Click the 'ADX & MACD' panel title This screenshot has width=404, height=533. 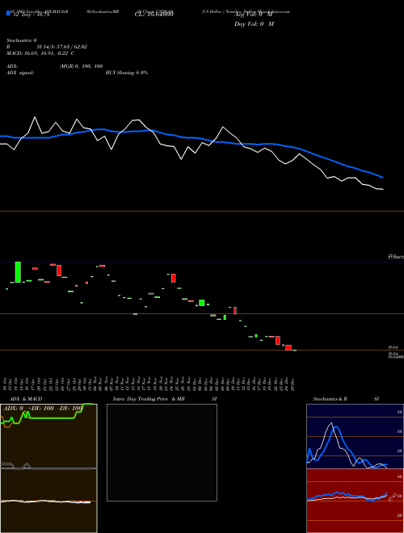tap(26, 399)
